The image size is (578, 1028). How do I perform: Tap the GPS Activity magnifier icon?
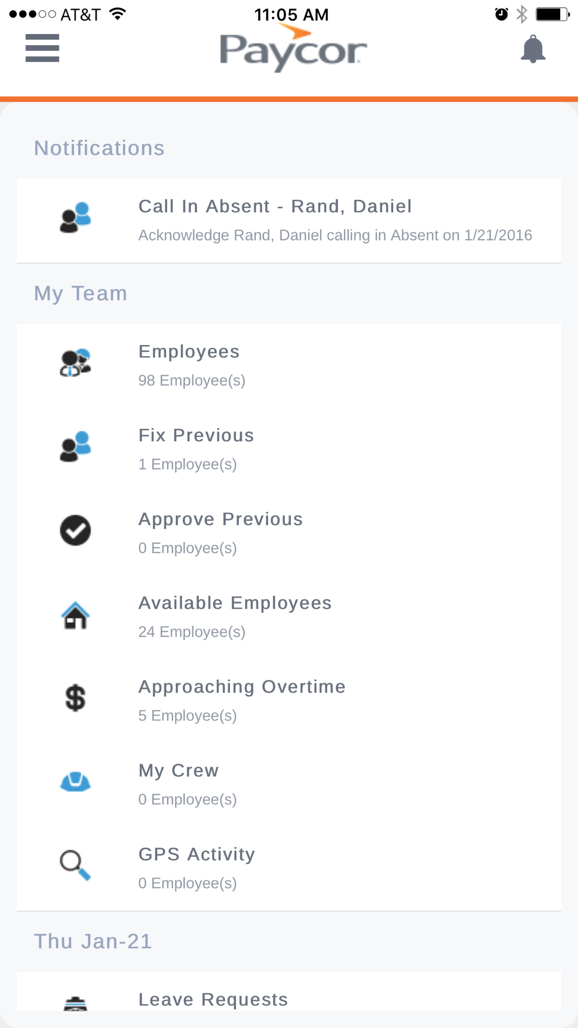(75, 866)
